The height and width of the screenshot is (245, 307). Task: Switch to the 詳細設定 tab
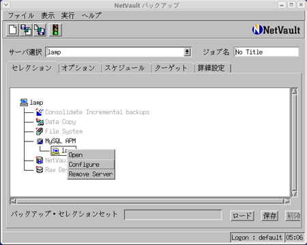coord(211,68)
